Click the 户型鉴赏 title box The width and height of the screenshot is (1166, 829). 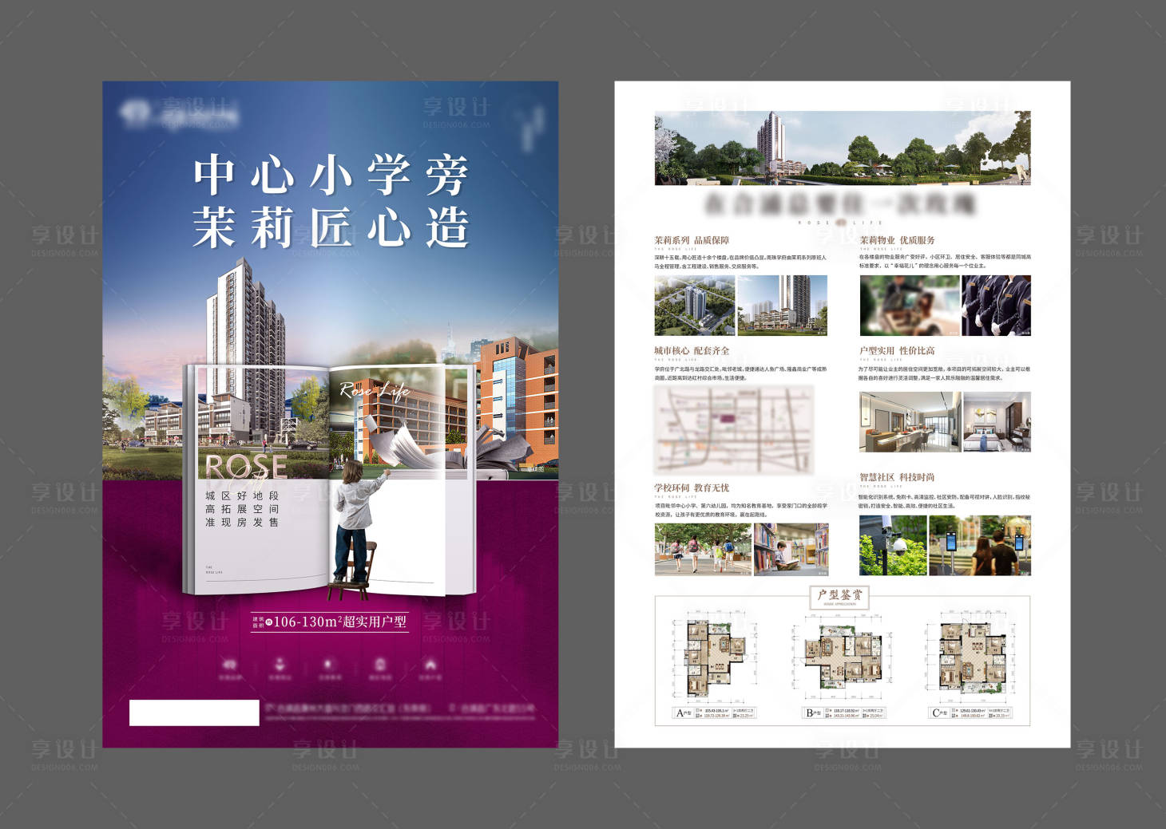[839, 596]
